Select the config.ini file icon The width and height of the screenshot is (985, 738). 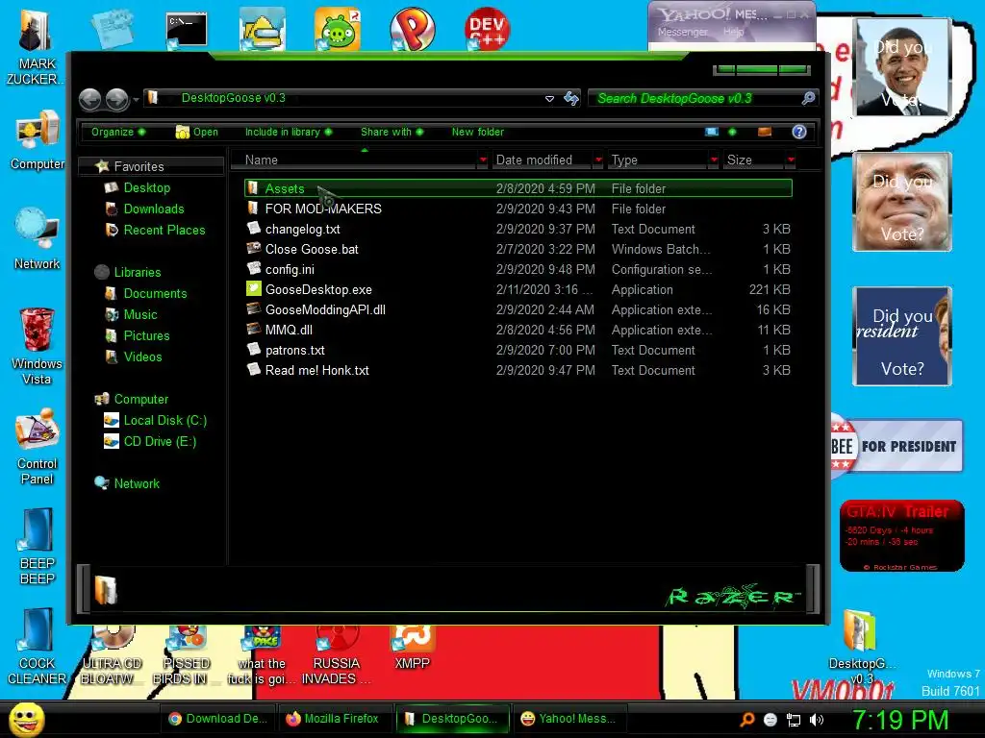254,269
